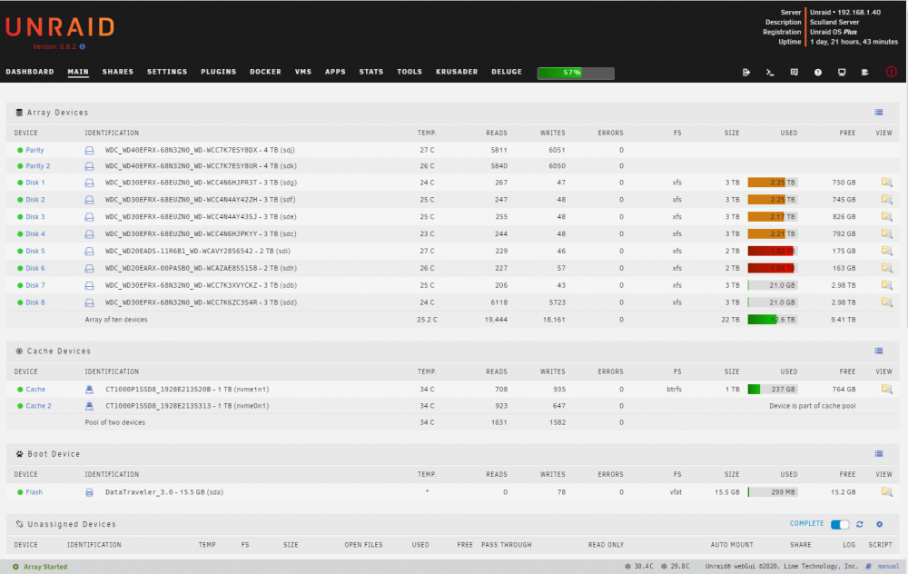Open the Cache device link

(35, 390)
